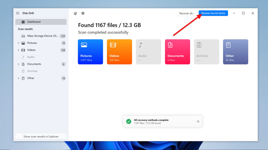Expand the Pictures tree in the sidebar
Viewport: 268px width, 150px height.
(18, 43)
